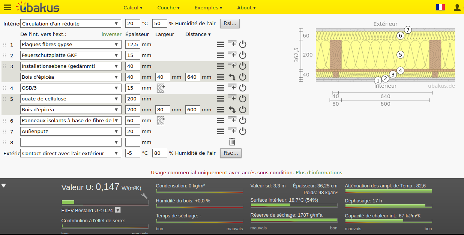The height and width of the screenshot is (235, 464).
Task: Insert layer after Plaques fibres gypse
Action: [232, 43]
